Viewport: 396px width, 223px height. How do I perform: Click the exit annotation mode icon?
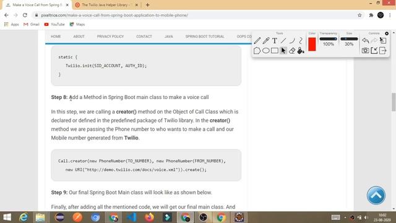point(383,51)
